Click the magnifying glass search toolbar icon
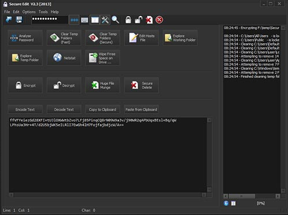This screenshot has height=215, width=288. point(115,19)
